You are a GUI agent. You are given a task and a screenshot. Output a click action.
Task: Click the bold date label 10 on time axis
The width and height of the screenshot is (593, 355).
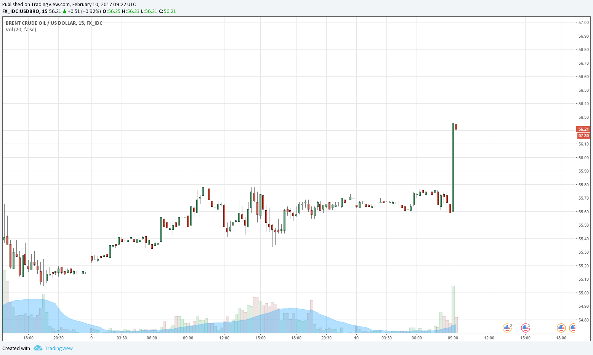[356, 338]
